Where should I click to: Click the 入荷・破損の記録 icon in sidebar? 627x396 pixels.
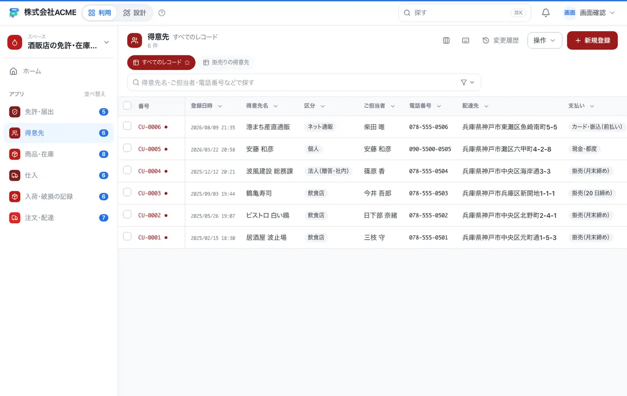tap(15, 196)
